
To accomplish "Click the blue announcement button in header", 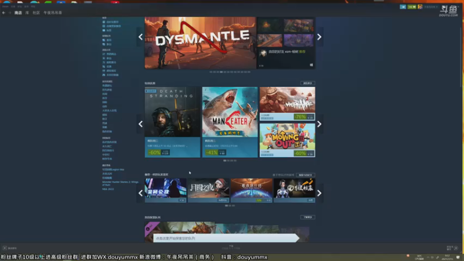I will pyautogui.click(x=403, y=7).
